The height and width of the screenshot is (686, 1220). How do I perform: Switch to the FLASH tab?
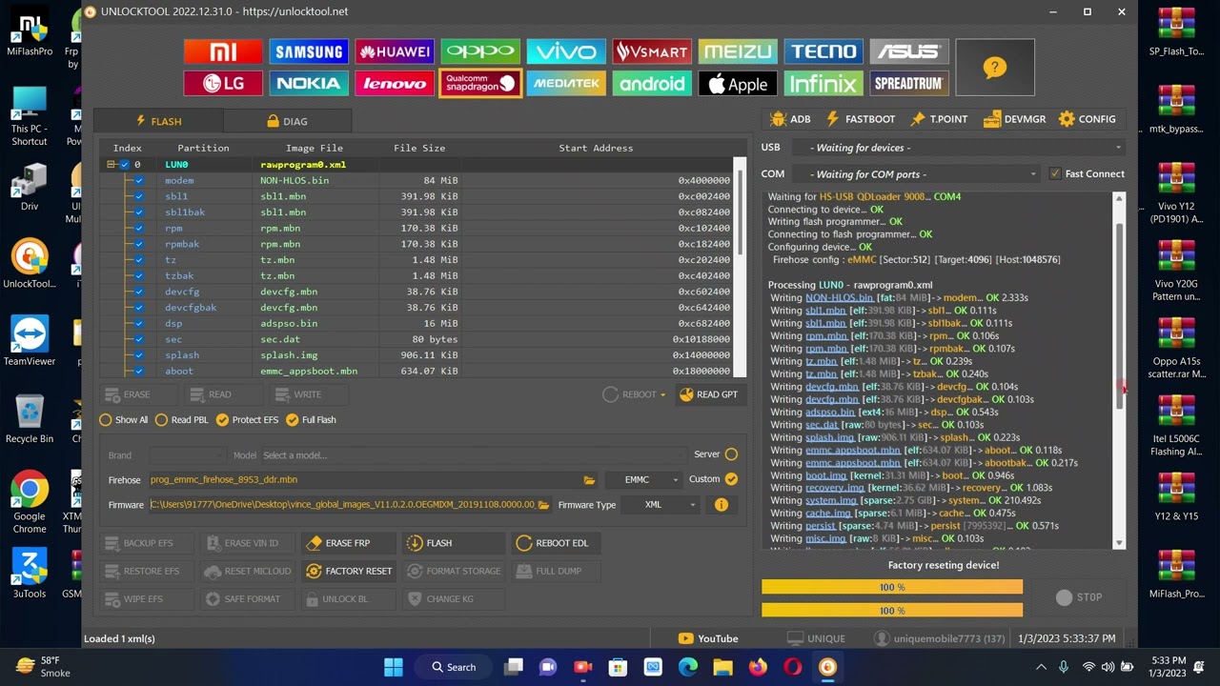pos(159,122)
